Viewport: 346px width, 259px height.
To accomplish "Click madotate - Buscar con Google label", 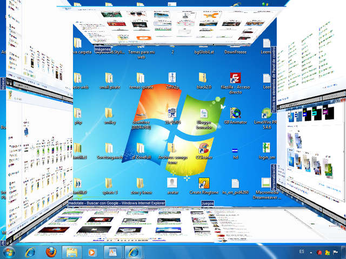I will pos(117,203).
